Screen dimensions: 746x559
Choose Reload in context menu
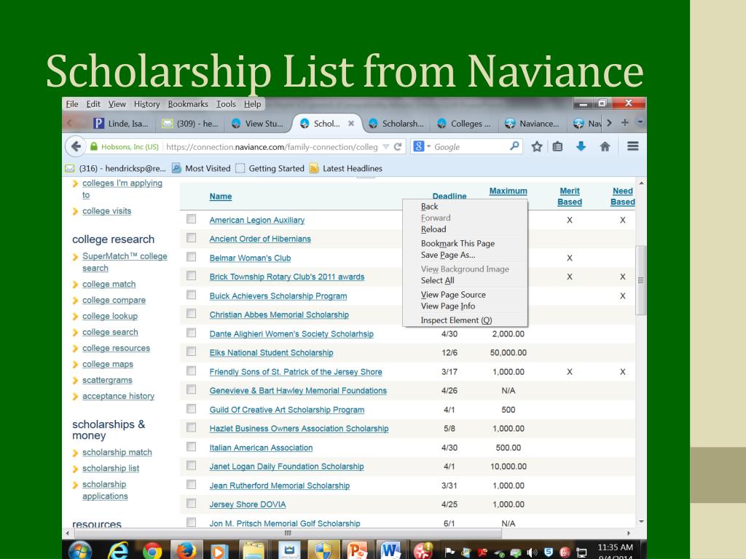433,229
